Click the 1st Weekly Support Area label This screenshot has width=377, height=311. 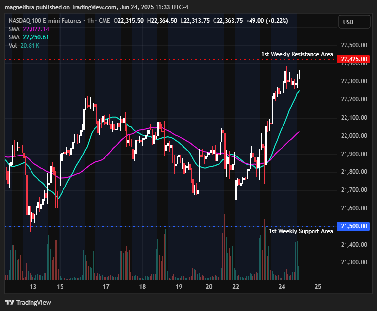click(301, 231)
